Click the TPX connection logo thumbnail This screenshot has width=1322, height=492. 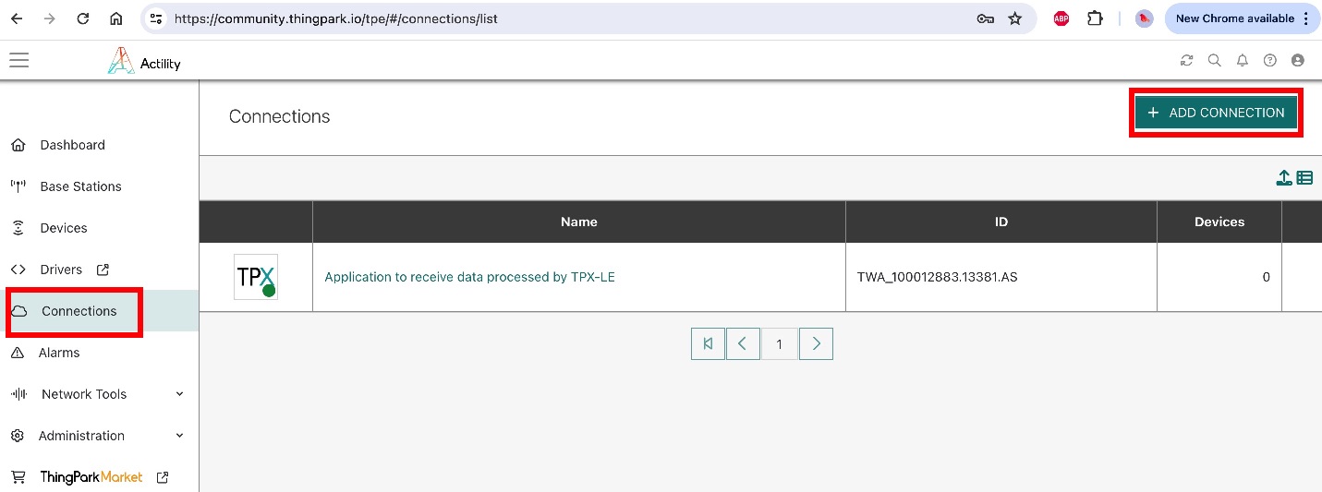[256, 277]
